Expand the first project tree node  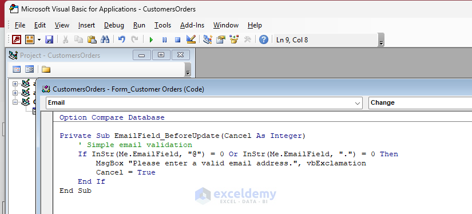[15, 84]
